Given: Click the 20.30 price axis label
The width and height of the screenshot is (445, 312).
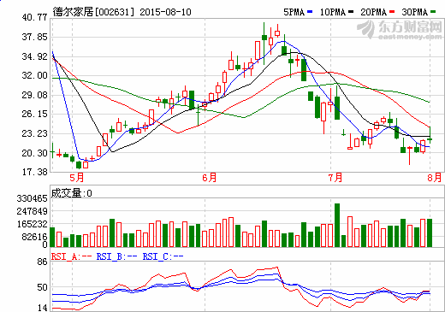Looking at the screenshot, I should click(x=34, y=153).
